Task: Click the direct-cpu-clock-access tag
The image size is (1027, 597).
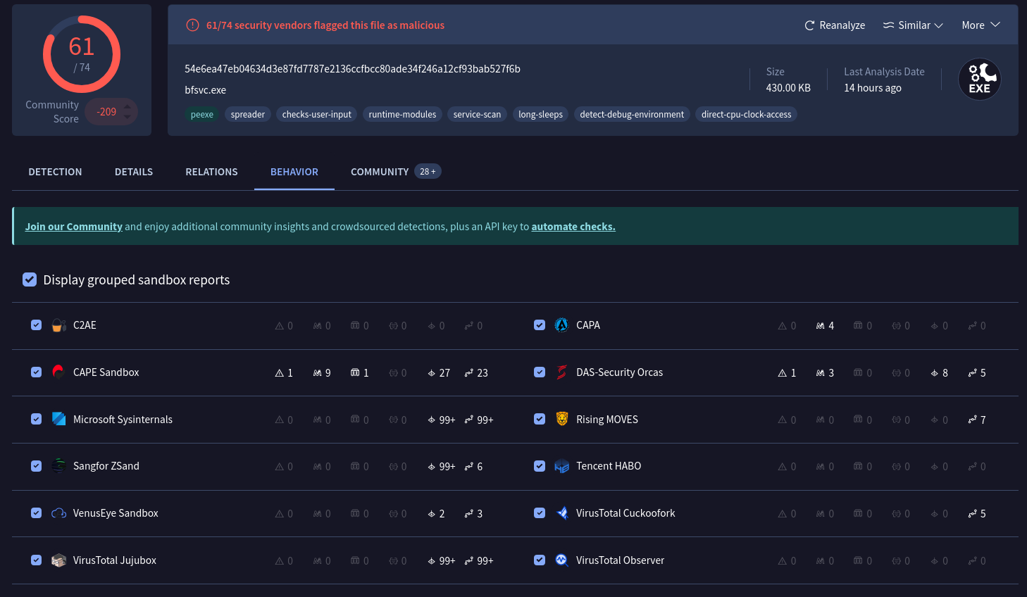Action: pyautogui.click(x=746, y=114)
